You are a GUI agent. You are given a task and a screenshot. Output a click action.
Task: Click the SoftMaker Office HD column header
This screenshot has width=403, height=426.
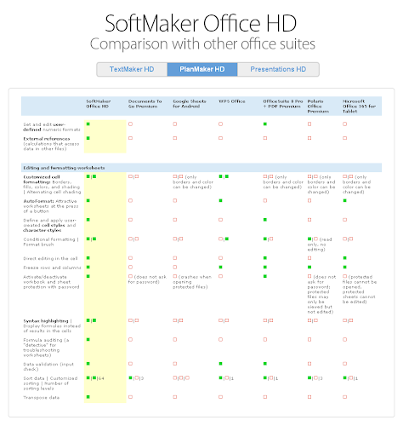(99, 104)
